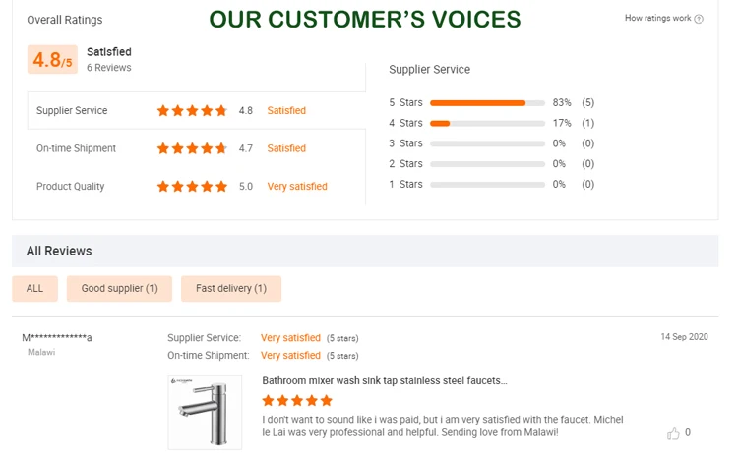The height and width of the screenshot is (453, 738).
Task: Click the help icon beside How ratings work
Action: tap(699, 19)
